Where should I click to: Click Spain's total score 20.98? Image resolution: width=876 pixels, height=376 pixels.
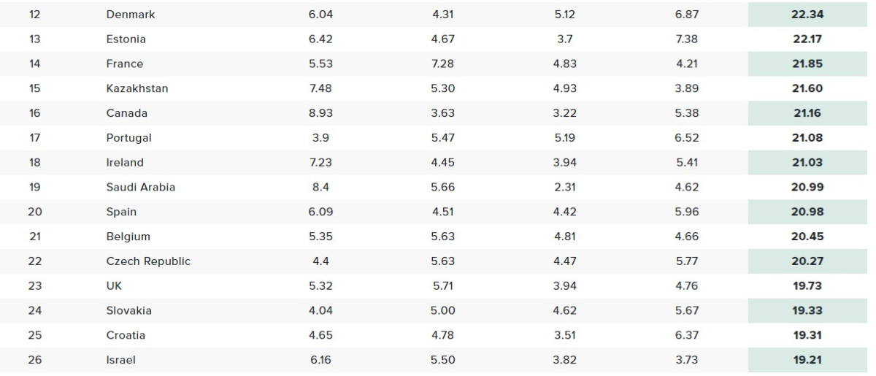click(807, 212)
